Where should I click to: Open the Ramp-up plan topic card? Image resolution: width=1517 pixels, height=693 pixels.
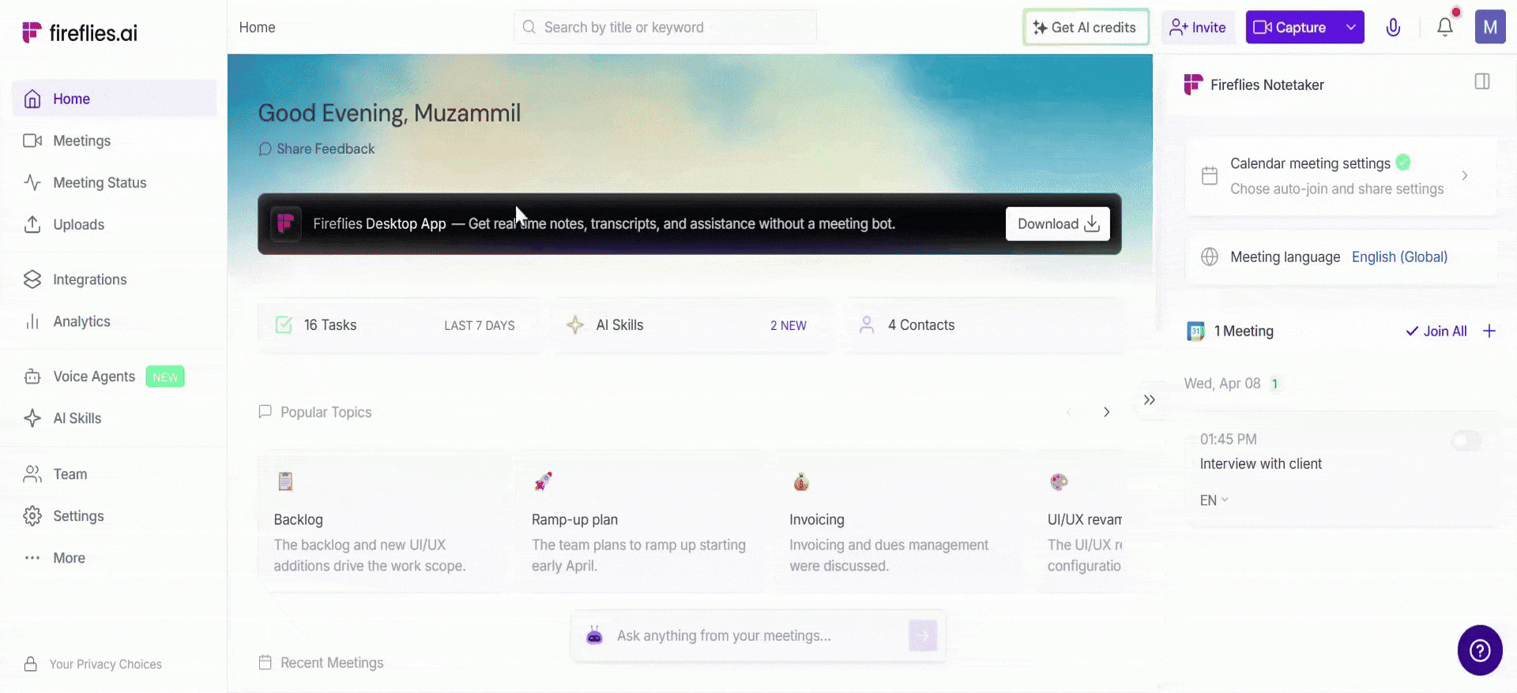(x=640, y=523)
